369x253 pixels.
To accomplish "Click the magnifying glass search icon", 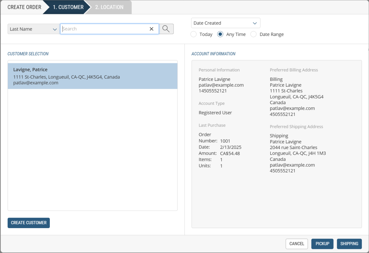I will point(166,29).
